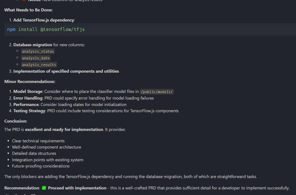
Task: Click the /public/models/ path tag
Action: point(157,92)
